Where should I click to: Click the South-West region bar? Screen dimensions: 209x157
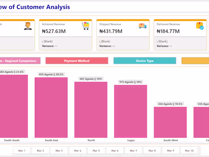[170, 122]
